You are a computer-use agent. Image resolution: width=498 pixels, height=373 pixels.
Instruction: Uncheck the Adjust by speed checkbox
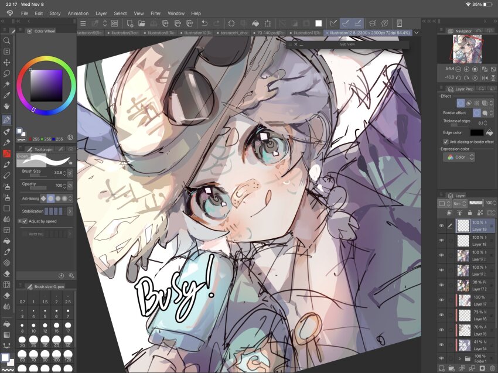pos(25,221)
